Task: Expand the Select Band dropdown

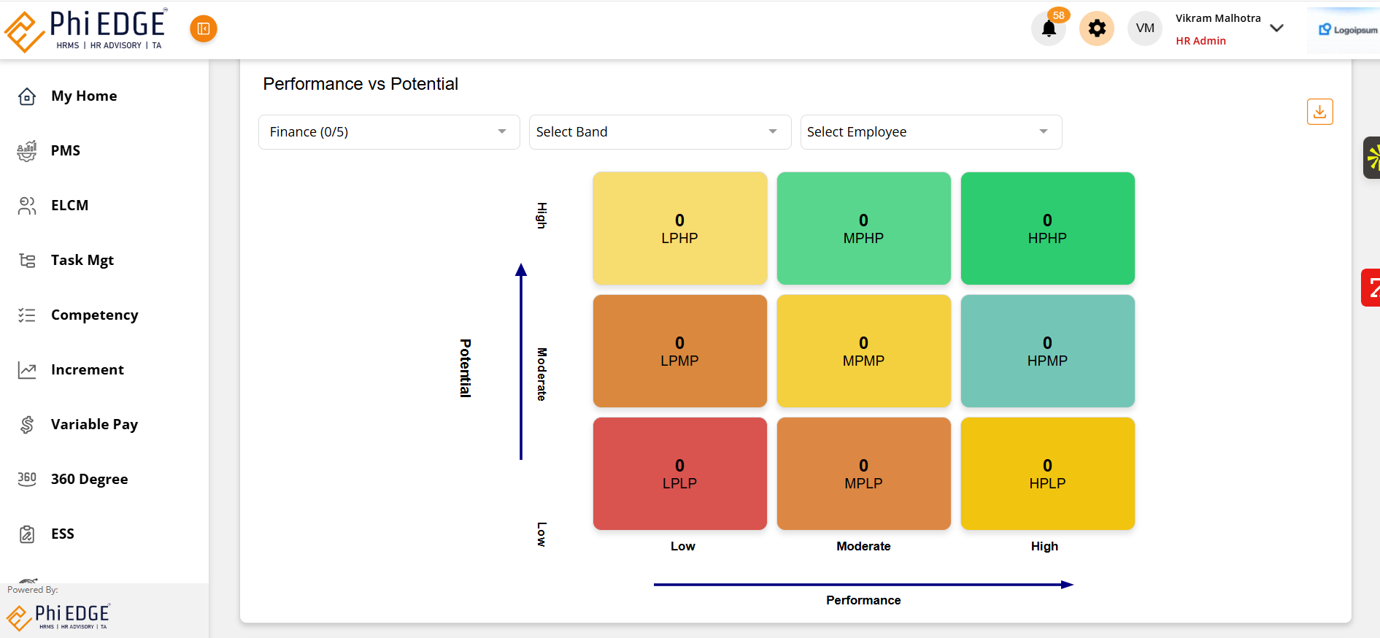Action: click(659, 132)
